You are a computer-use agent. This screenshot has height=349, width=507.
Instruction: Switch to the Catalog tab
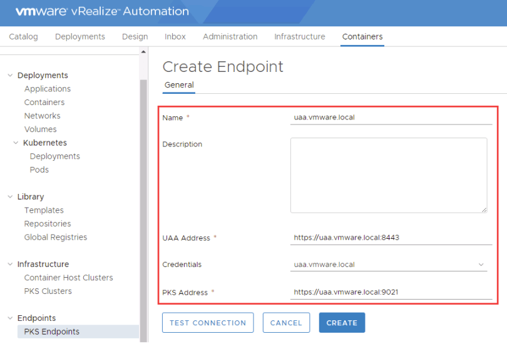[23, 37]
